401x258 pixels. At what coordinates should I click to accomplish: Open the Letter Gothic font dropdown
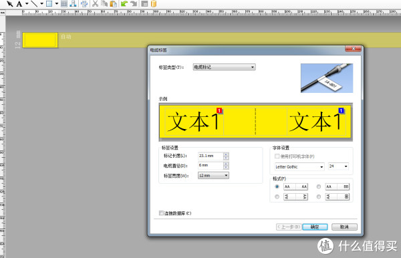pos(299,166)
